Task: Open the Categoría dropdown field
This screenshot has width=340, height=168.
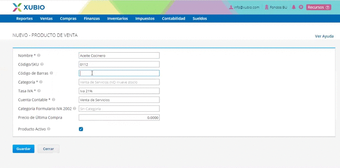Action: coord(119,82)
